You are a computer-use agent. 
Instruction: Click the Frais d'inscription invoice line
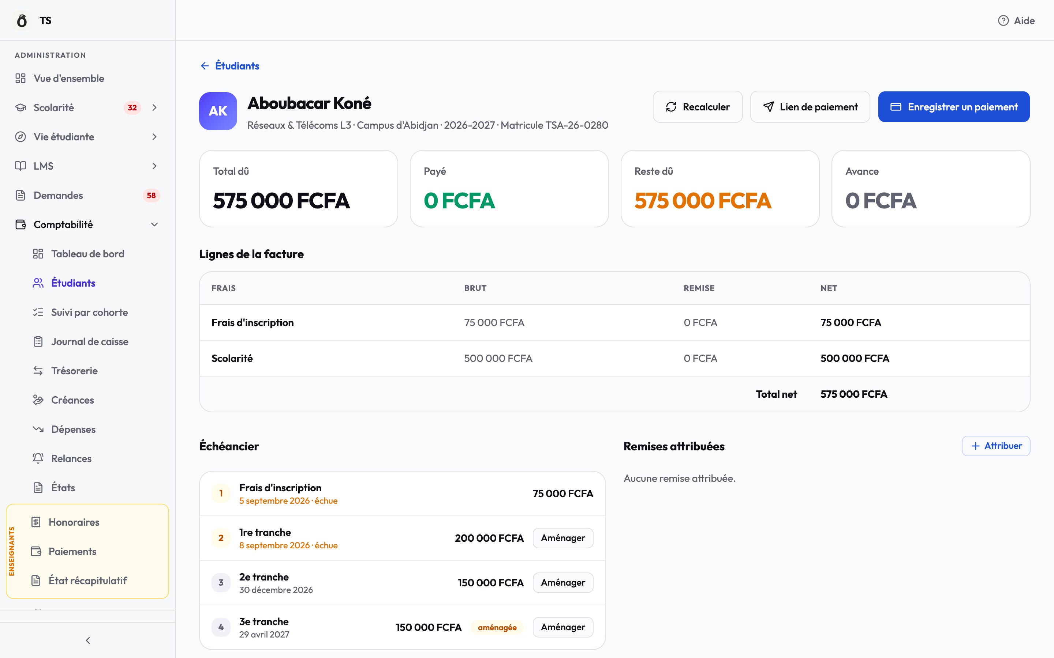(614, 322)
